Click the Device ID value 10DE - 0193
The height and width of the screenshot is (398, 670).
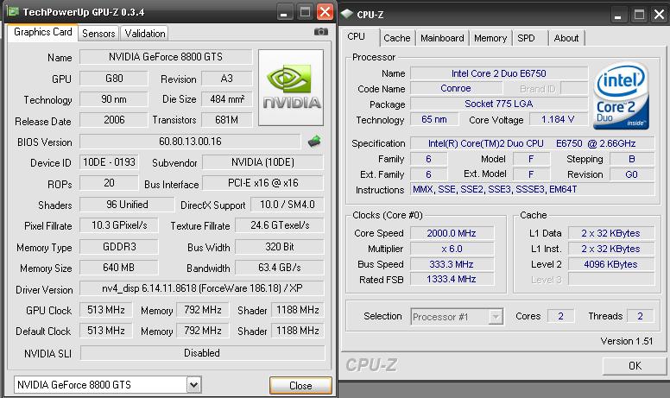109,161
